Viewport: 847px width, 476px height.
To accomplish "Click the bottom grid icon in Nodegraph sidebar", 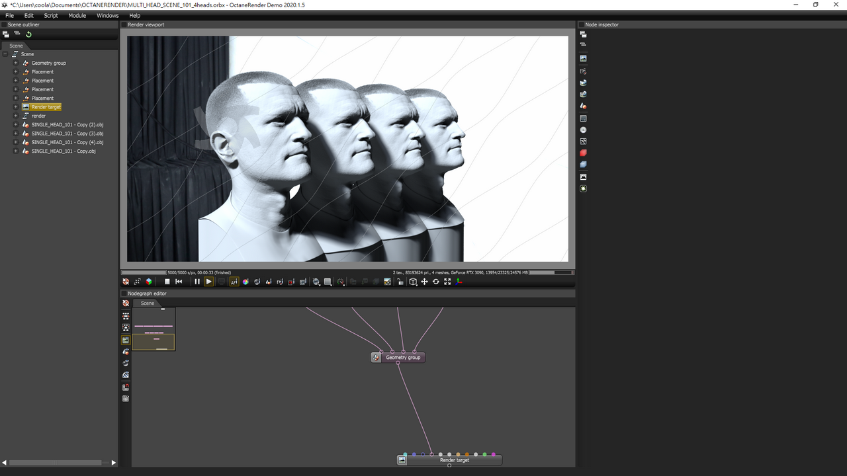I will point(126,399).
